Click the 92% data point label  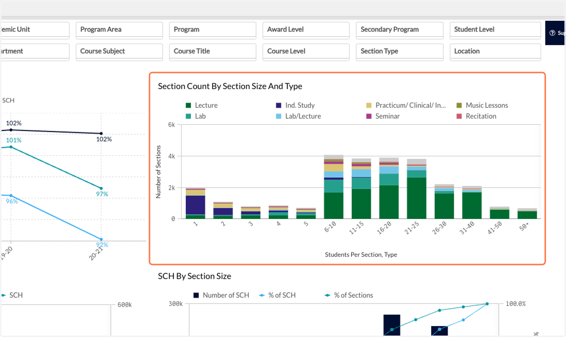click(x=102, y=245)
